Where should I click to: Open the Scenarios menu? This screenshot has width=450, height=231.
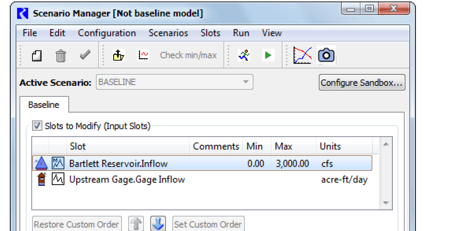[168, 33]
